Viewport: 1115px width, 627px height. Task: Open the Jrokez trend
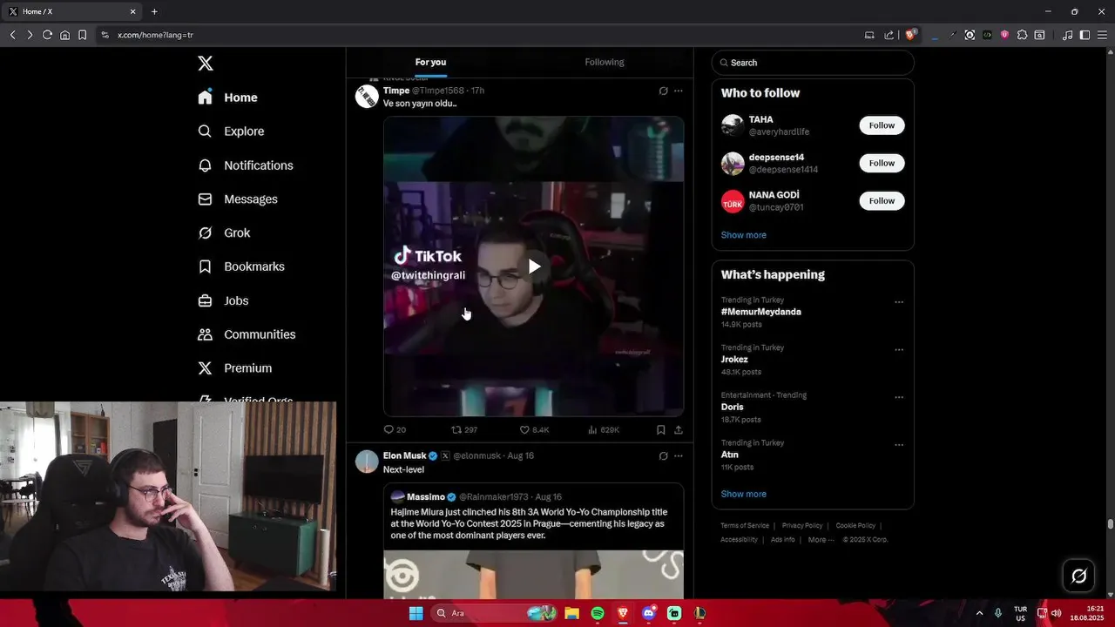[x=734, y=359]
